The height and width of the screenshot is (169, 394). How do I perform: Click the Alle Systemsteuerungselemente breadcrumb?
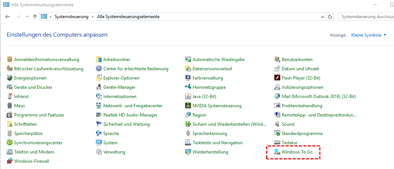pos(128,17)
